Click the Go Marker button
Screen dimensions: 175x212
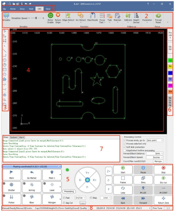[32, 175]
